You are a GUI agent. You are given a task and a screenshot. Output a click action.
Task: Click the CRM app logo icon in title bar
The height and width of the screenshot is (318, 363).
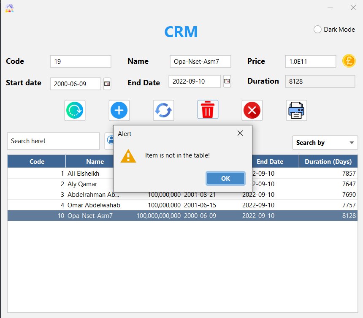[x=9, y=8]
